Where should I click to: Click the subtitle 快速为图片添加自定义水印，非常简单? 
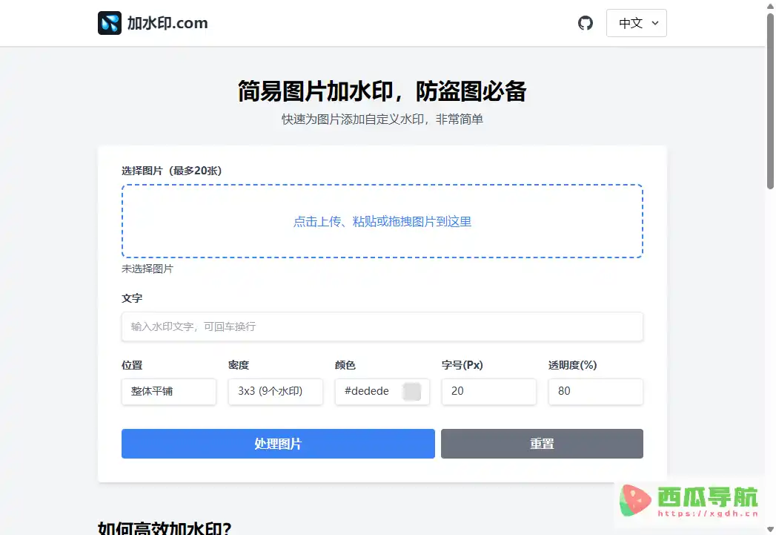point(382,119)
